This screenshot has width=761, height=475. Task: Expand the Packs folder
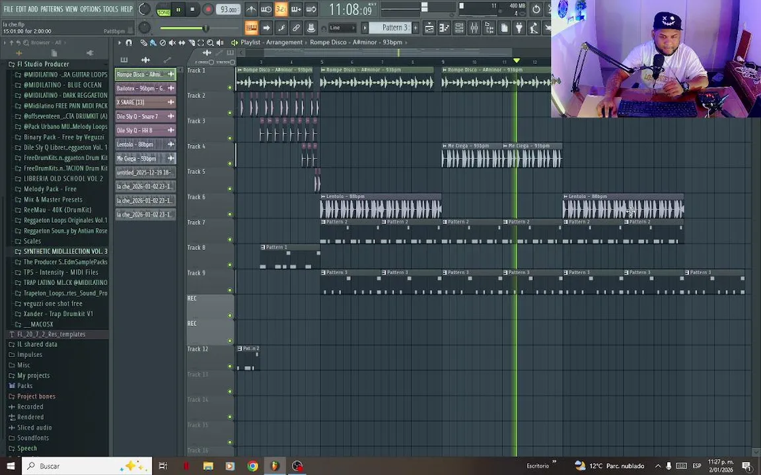[24, 387]
